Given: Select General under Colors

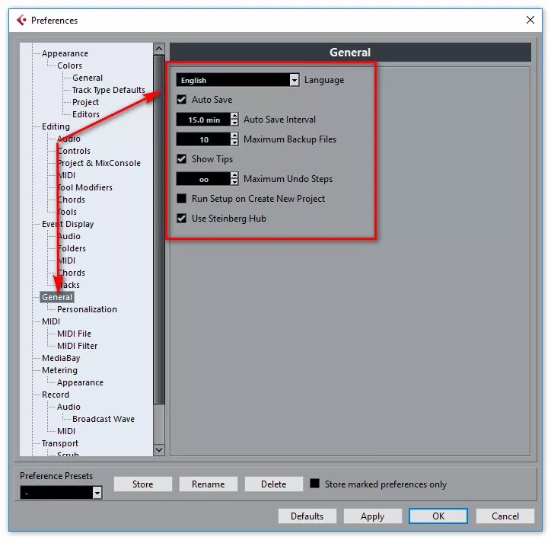Looking at the screenshot, I should (x=88, y=78).
